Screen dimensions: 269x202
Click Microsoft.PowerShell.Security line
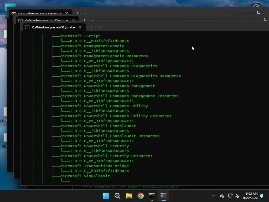pyautogui.click(x=95, y=146)
